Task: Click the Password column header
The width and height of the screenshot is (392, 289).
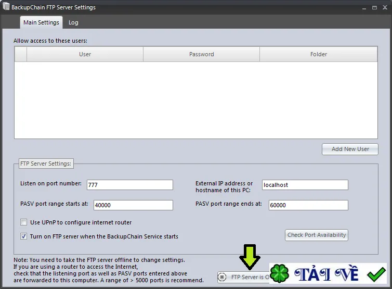Action: pos(202,54)
